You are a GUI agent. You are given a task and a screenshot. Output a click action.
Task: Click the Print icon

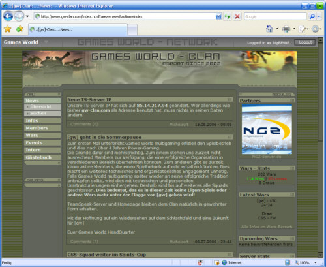(286, 29)
